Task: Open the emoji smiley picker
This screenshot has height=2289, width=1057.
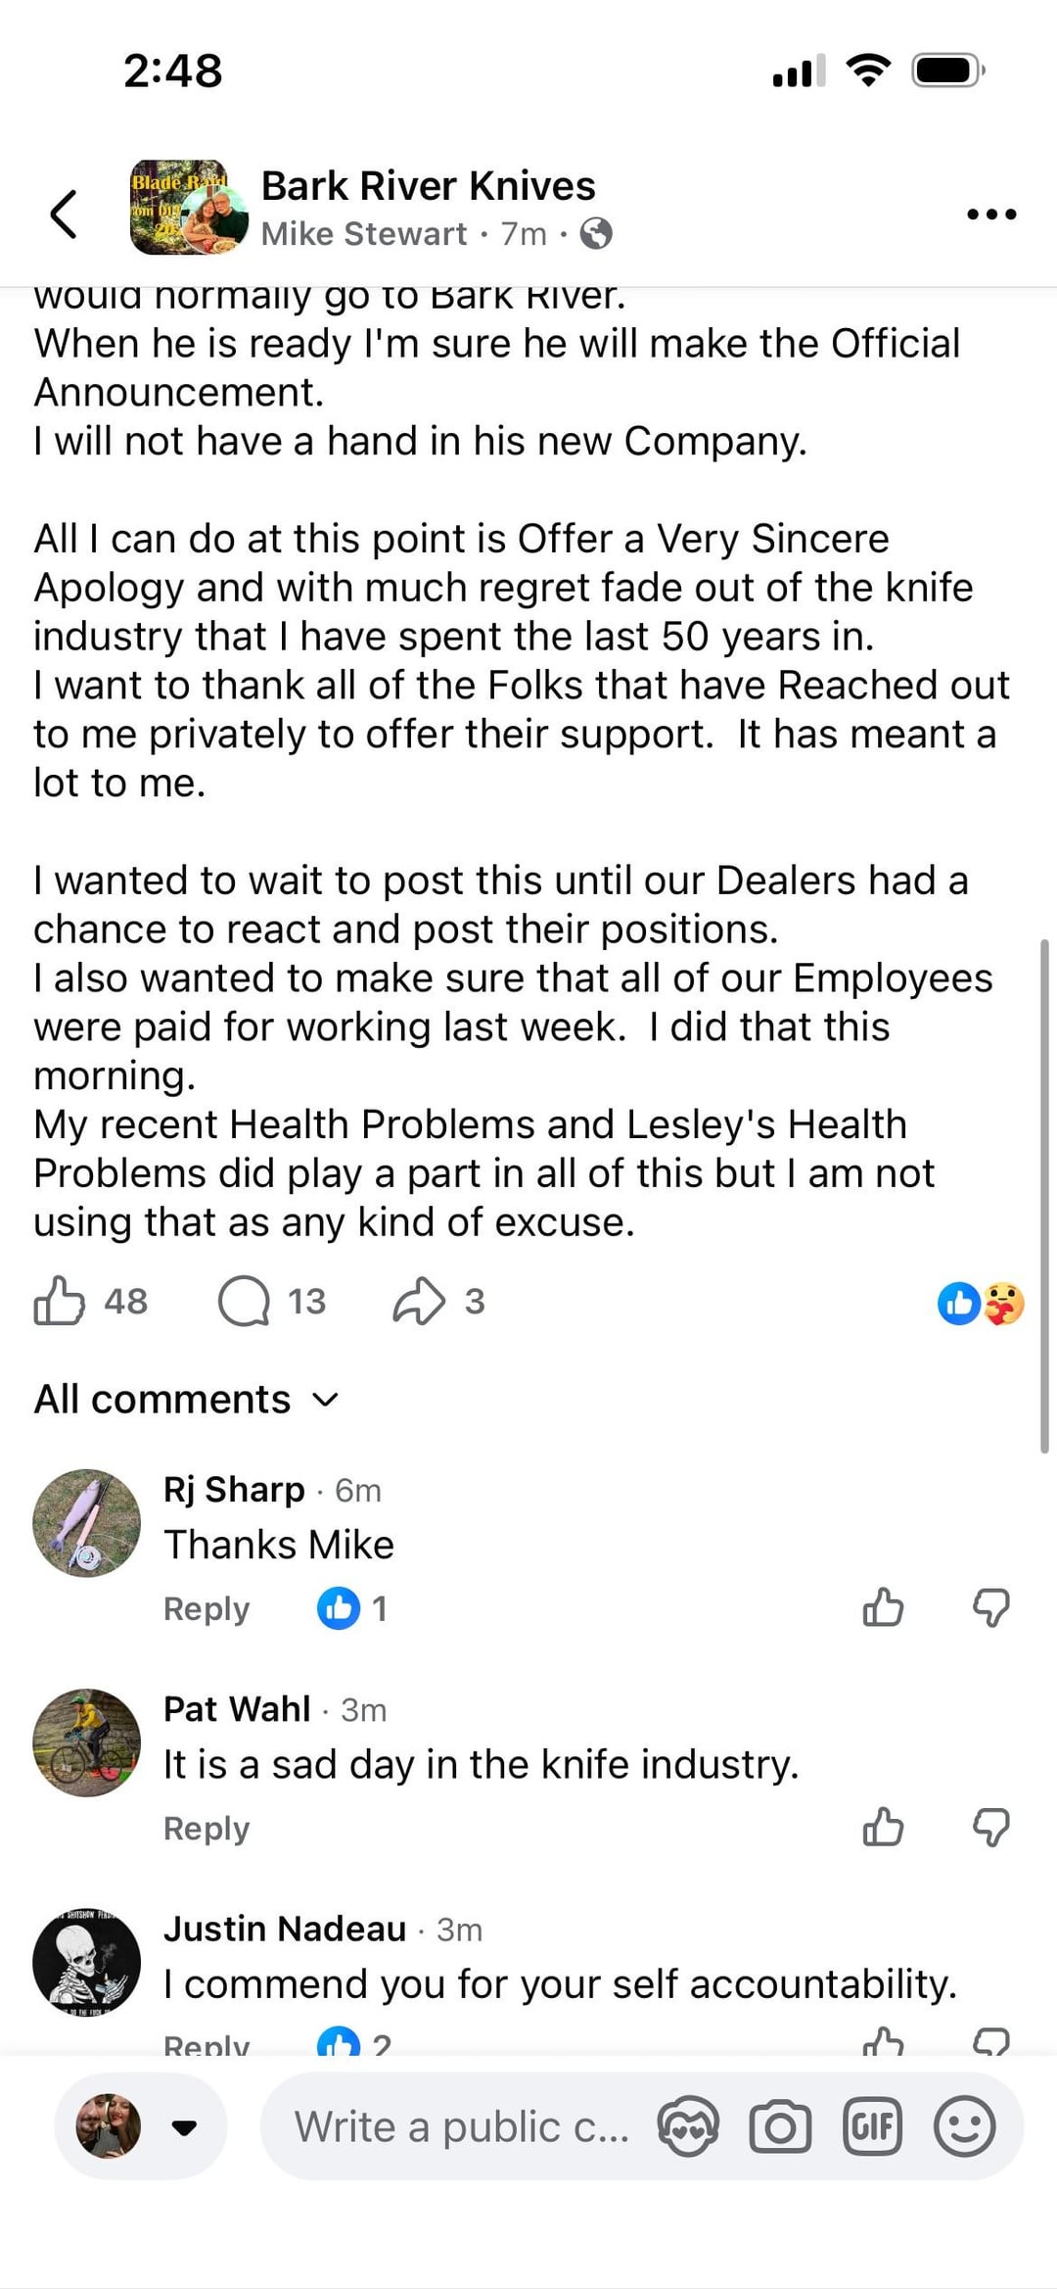Action: click(965, 2126)
